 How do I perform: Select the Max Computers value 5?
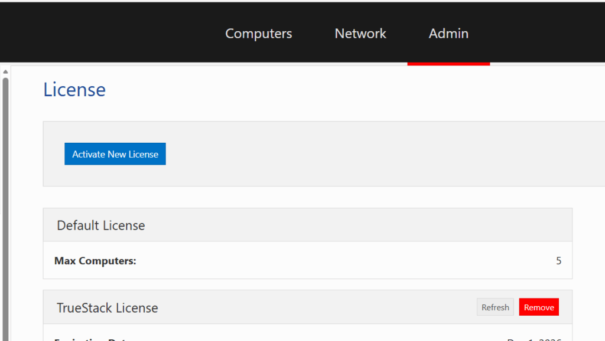click(x=558, y=261)
